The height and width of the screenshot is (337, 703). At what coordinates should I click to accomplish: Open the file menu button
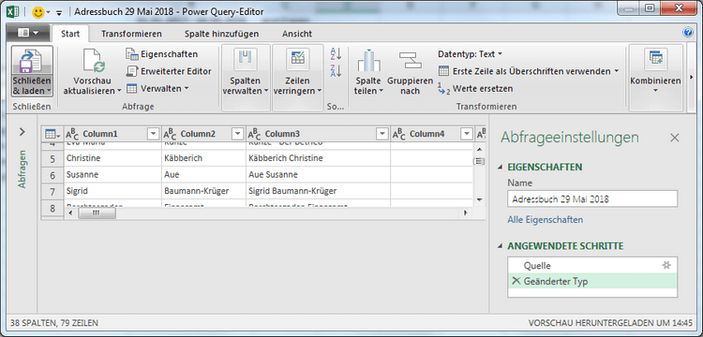(x=28, y=33)
